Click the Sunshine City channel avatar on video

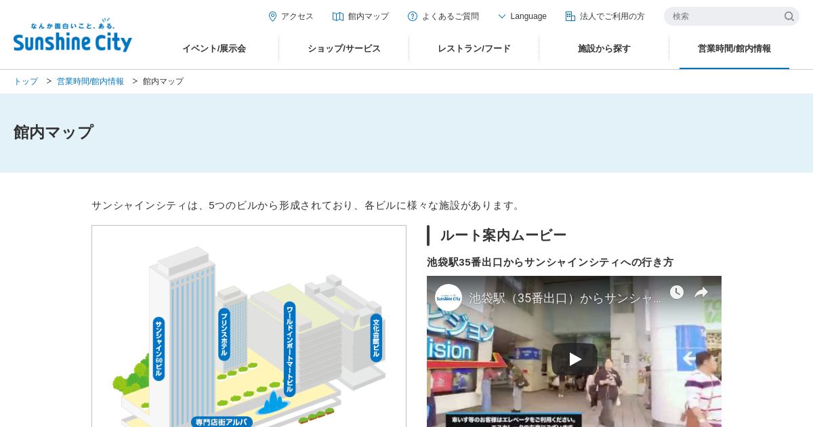tap(449, 298)
